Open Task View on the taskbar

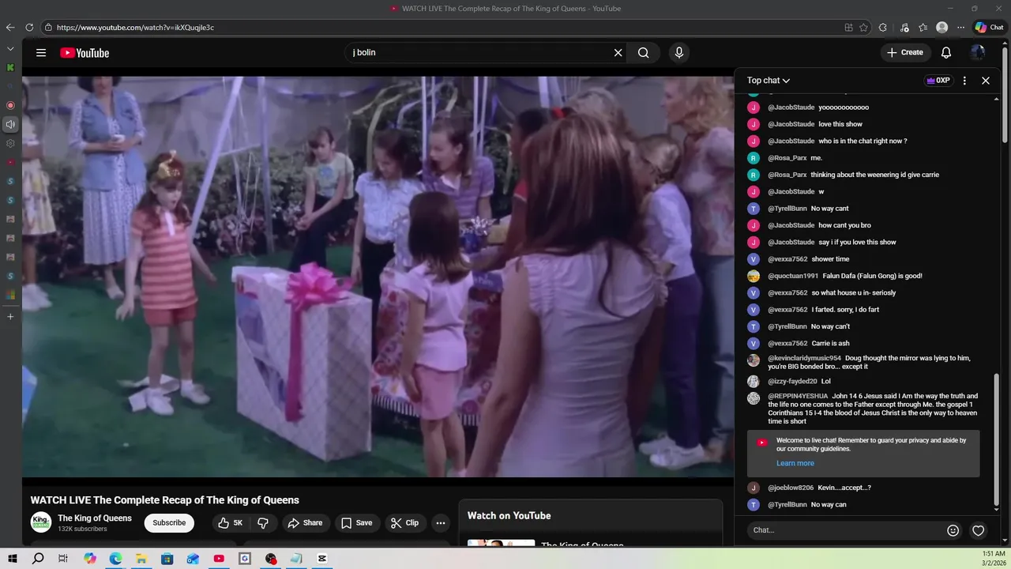[63, 559]
